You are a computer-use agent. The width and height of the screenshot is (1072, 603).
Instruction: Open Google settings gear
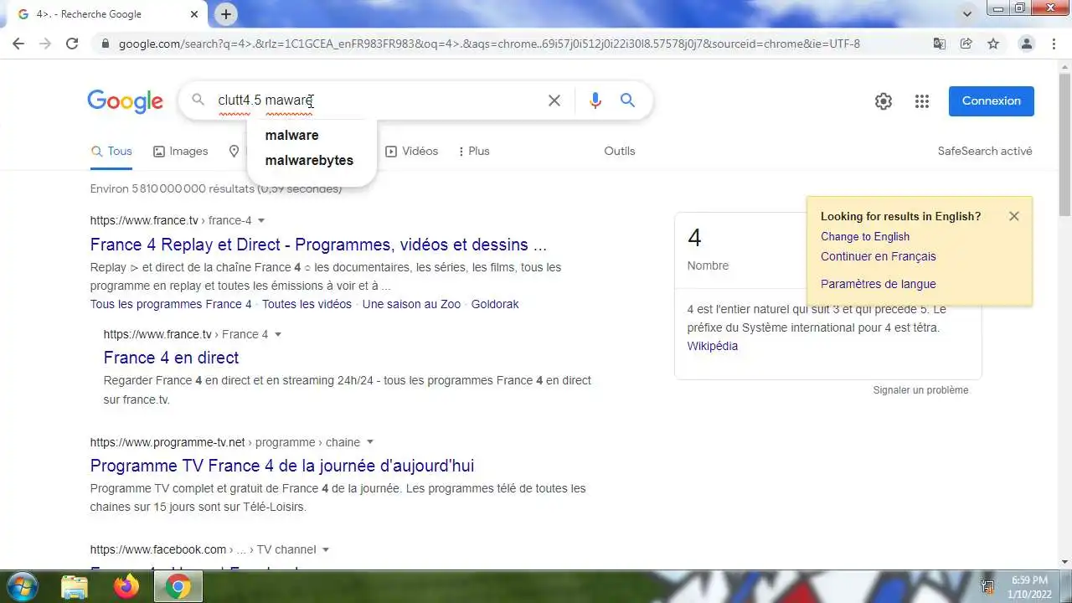[x=884, y=101]
